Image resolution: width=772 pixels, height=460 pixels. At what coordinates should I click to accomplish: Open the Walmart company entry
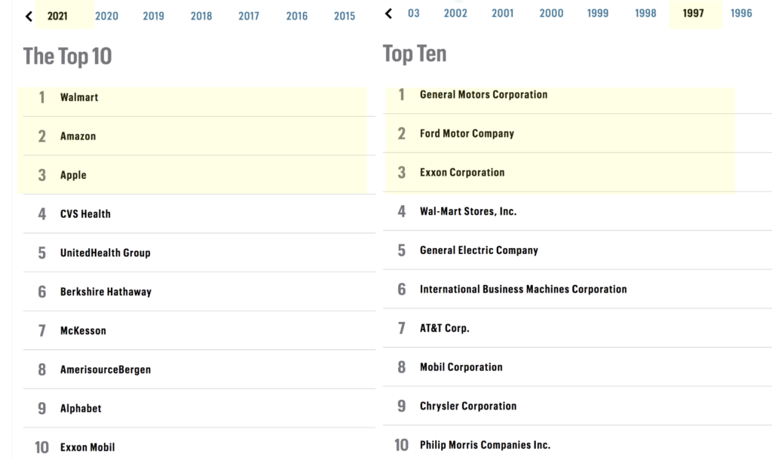[79, 97]
